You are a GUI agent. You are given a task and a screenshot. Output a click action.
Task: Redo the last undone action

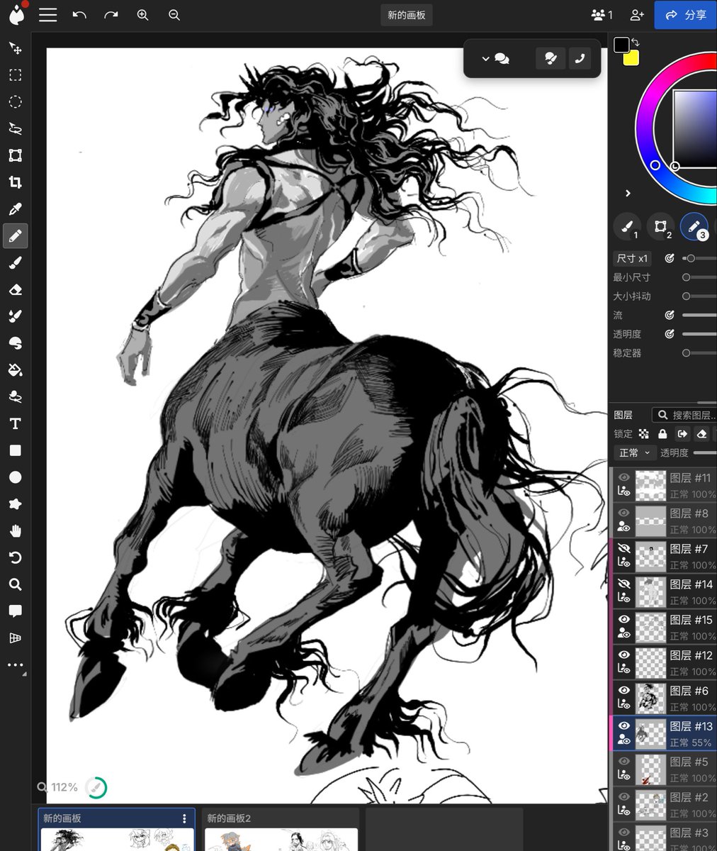click(111, 15)
